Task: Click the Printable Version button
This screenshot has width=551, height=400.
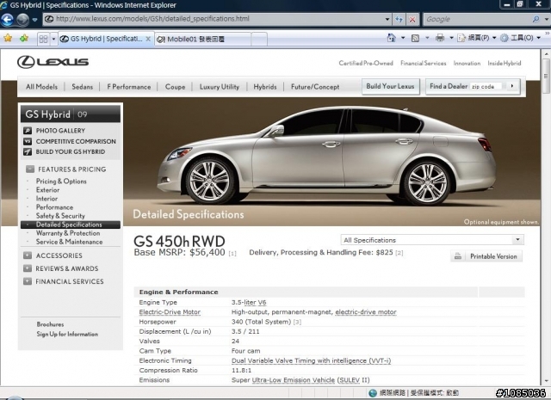Action: (486, 256)
